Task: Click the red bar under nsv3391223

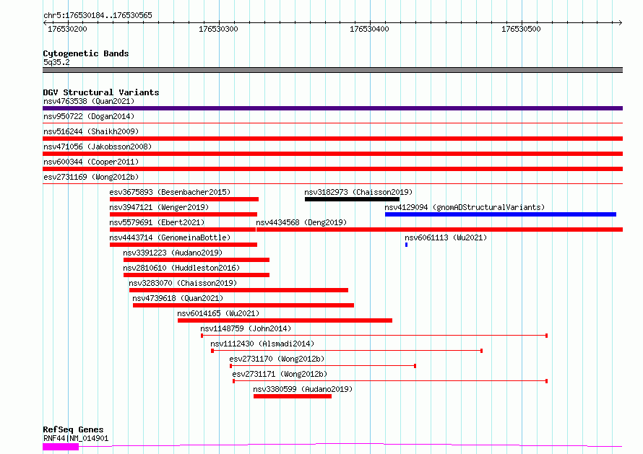Action: coord(197,260)
